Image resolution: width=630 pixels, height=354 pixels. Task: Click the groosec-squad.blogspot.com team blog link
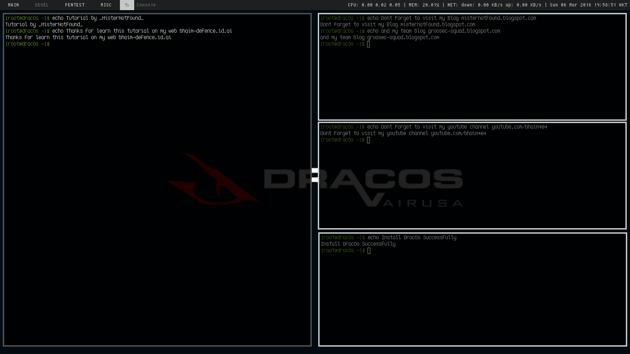(402, 37)
